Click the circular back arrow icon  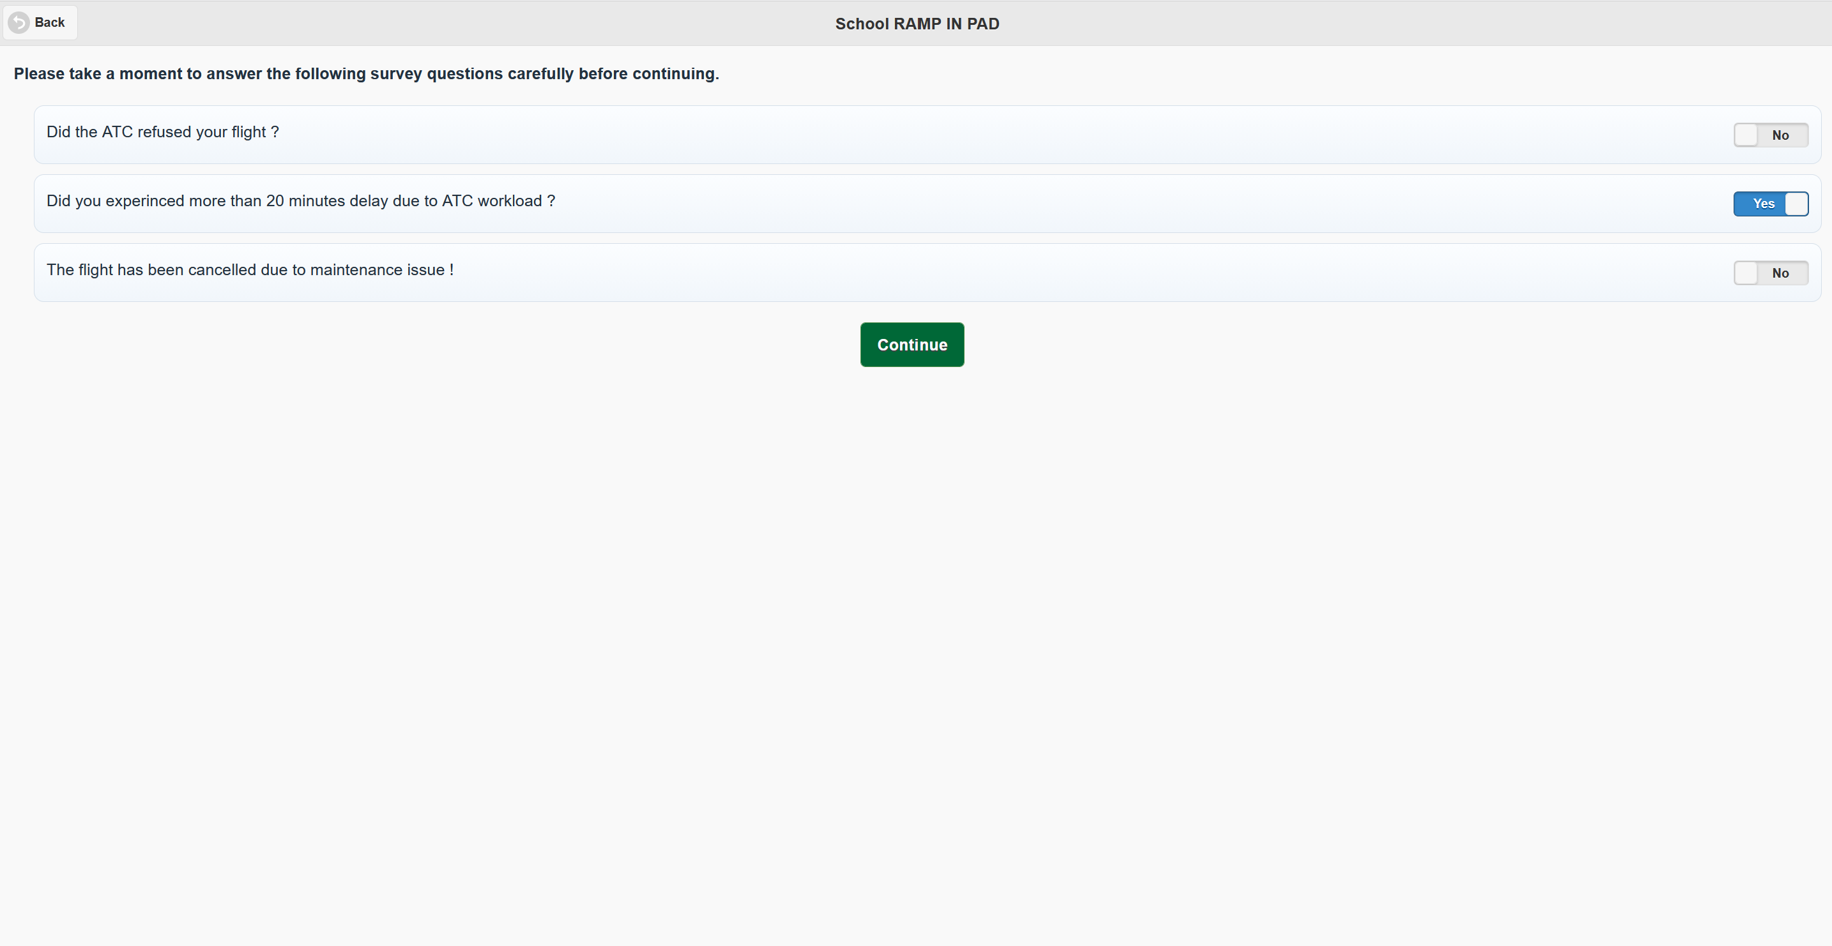click(19, 23)
